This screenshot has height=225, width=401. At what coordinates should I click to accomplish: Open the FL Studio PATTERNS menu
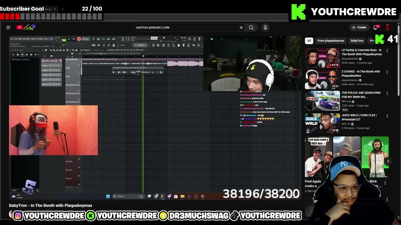[26, 39]
